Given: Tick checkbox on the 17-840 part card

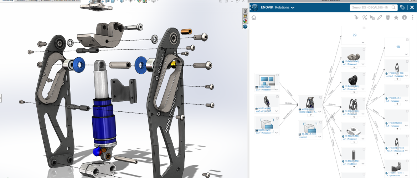Looking at the screenshot, I should 364,50.
